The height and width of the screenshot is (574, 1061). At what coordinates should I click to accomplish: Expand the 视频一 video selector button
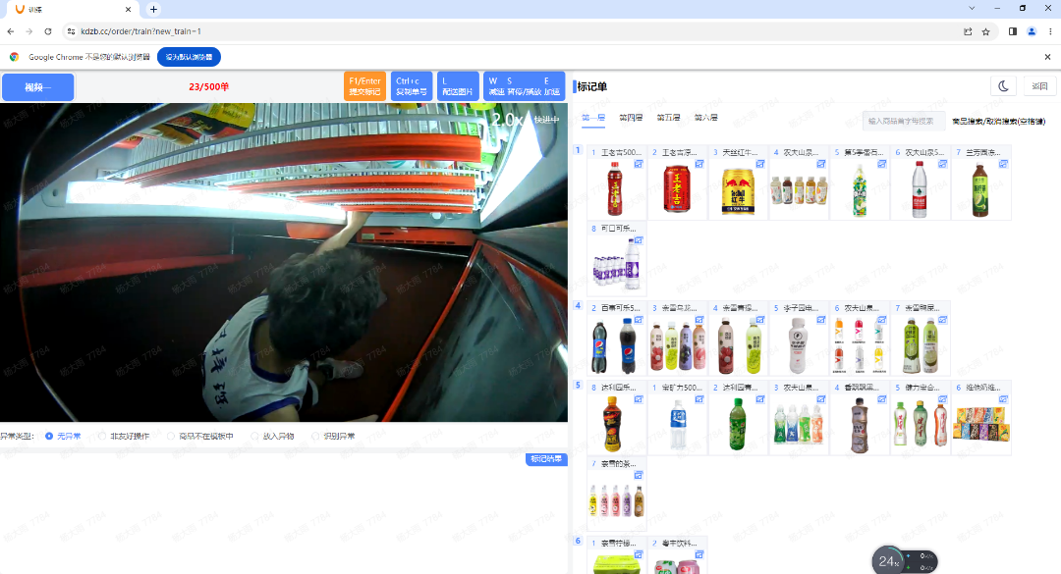coord(37,87)
